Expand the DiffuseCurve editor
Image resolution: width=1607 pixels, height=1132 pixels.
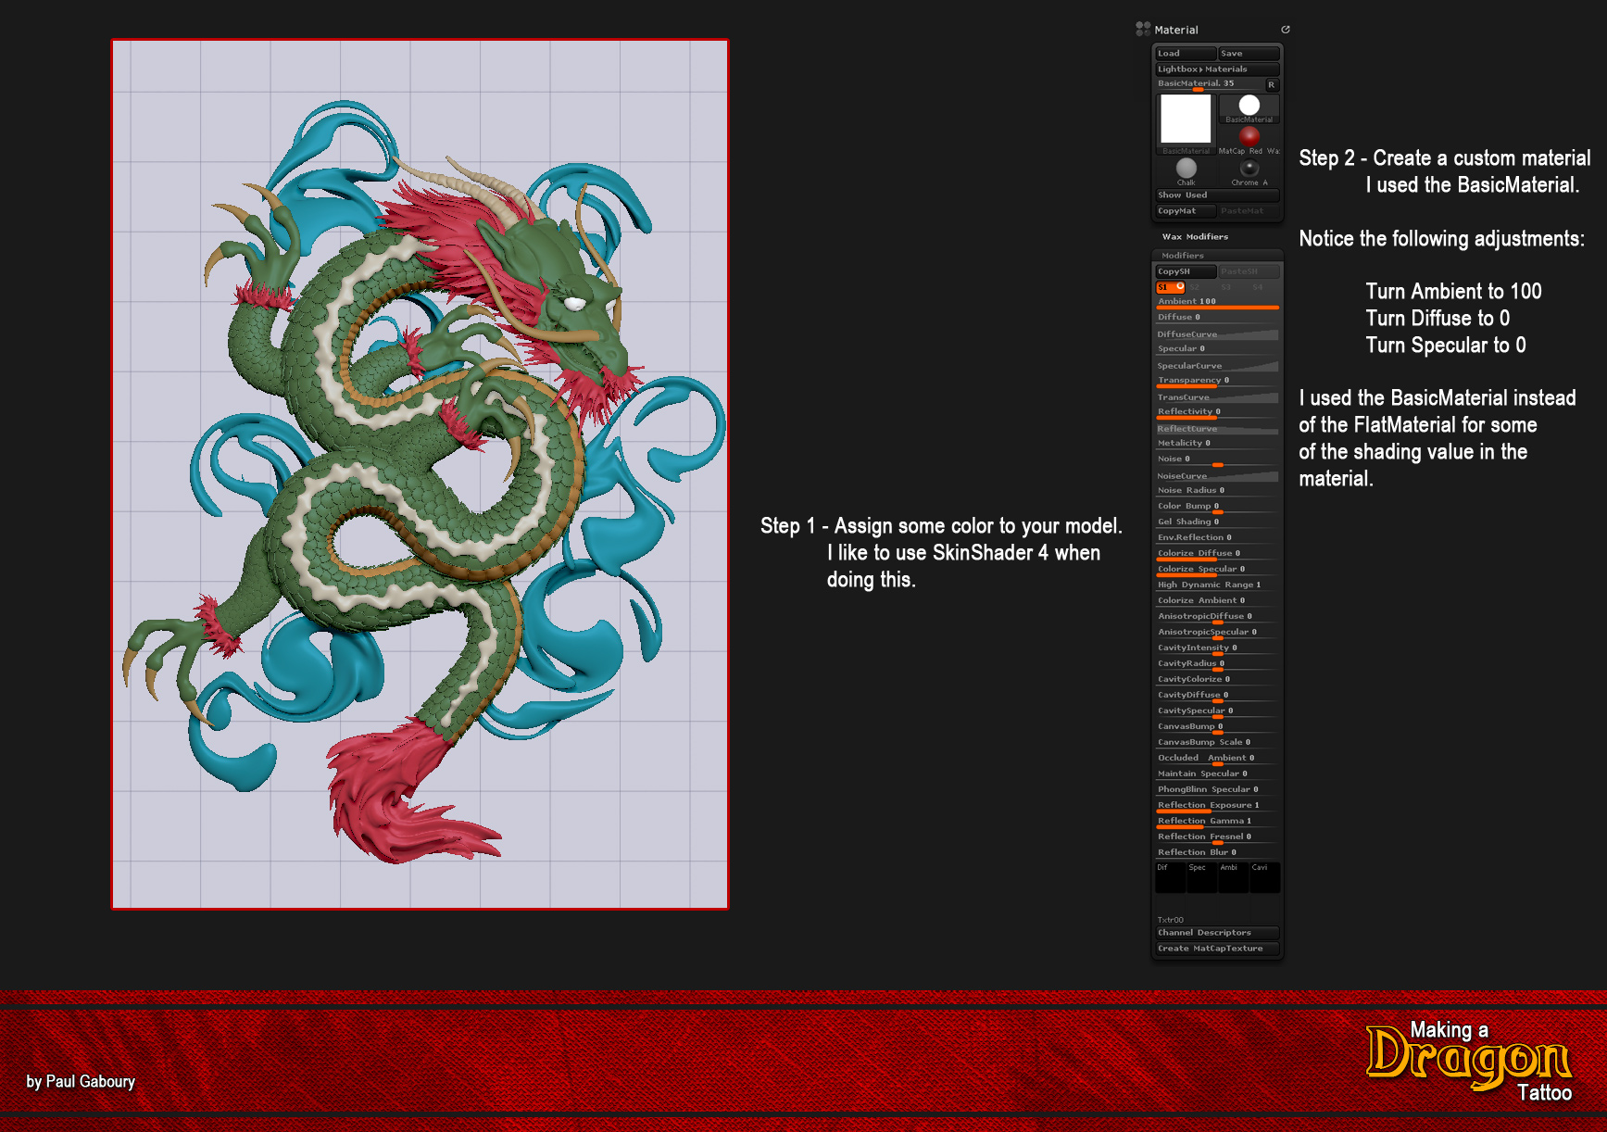tap(1217, 333)
